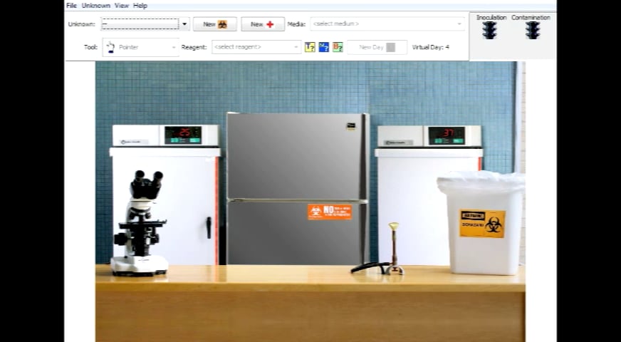Open the Tool Pointer dropdown
Viewport: 621px width, 342px height.
pos(140,47)
